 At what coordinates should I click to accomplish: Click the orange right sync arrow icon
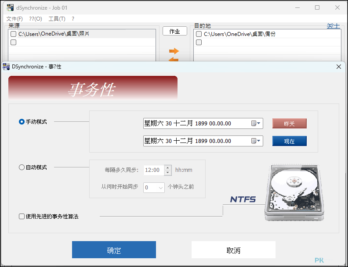pyautogui.click(x=174, y=51)
